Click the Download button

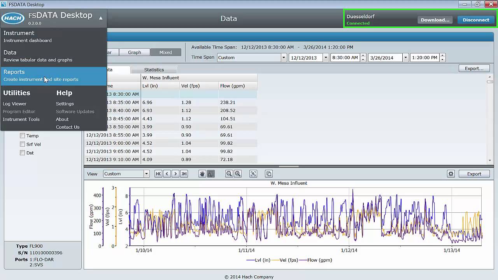[x=435, y=20]
